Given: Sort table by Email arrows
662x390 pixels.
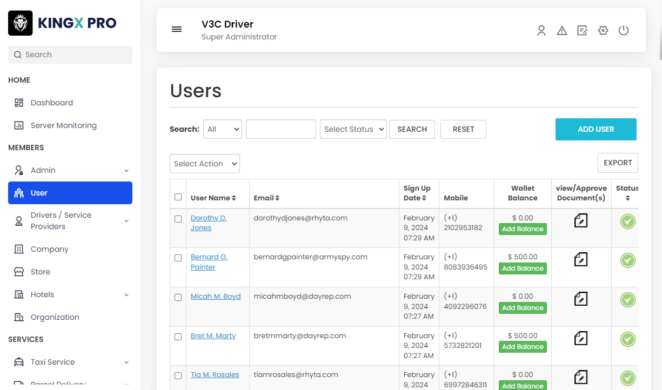Looking at the screenshot, I should point(277,198).
